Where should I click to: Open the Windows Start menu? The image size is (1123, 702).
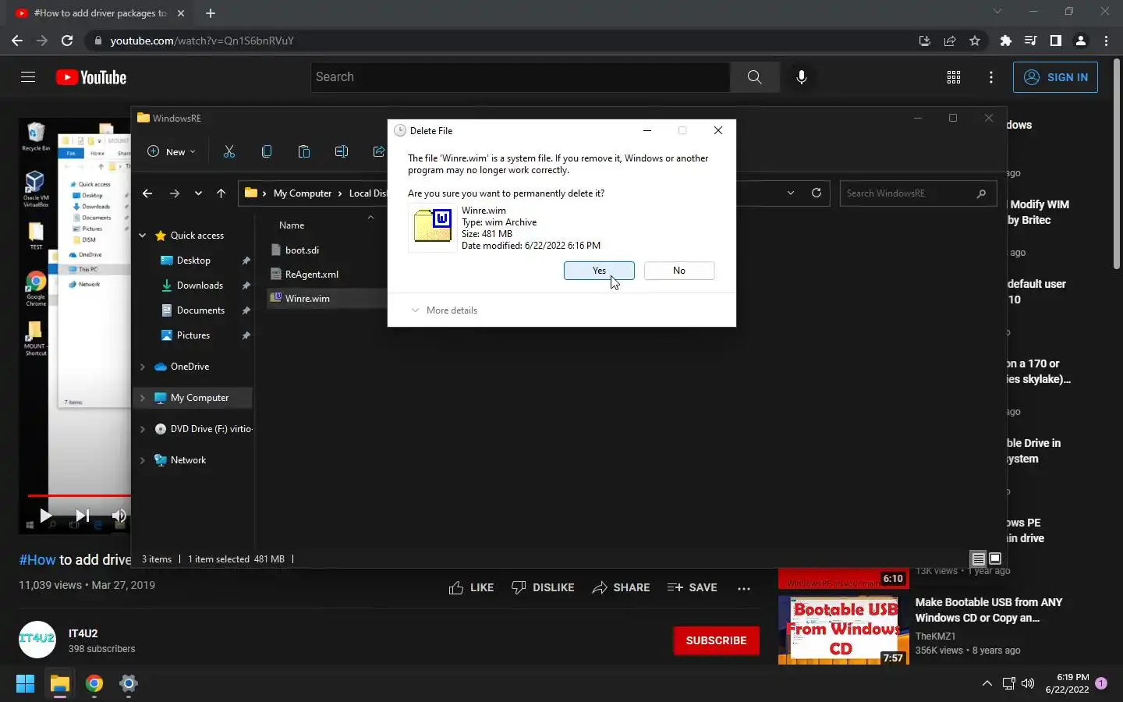25,684
